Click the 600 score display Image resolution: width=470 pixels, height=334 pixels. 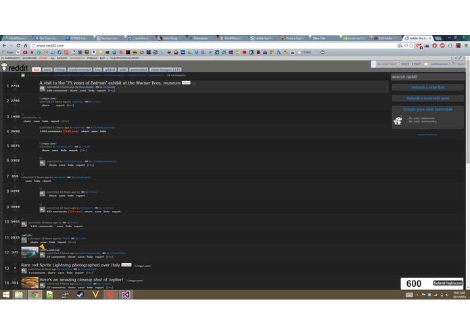(x=414, y=283)
